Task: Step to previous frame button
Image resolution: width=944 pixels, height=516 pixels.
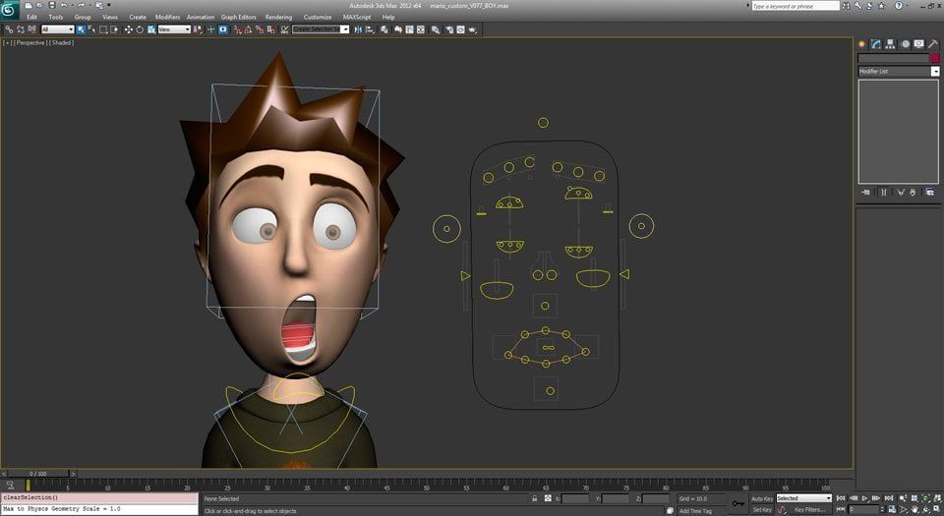Action: [854, 498]
